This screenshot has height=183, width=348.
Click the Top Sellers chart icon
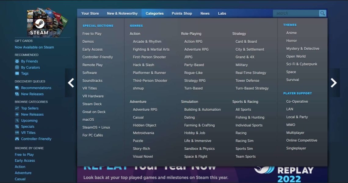[17, 108]
